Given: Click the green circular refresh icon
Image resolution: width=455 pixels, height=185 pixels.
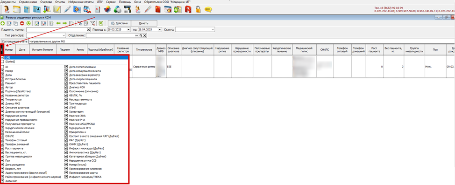Looking at the screenshot, I should point(28,23).
